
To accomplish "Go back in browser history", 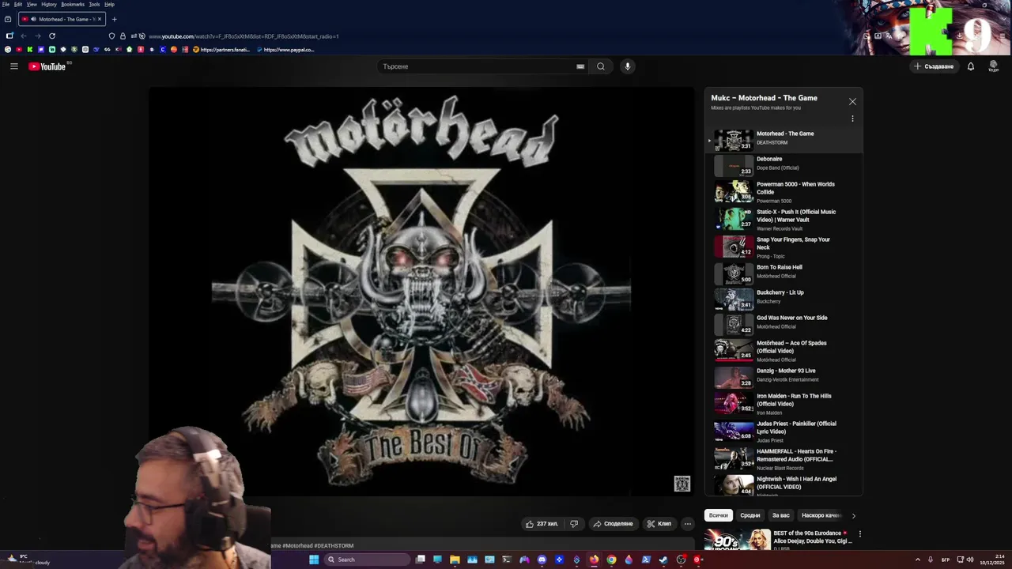I will point(24,36).
